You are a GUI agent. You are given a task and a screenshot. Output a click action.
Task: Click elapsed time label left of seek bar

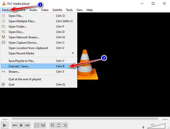click(5, 119)
